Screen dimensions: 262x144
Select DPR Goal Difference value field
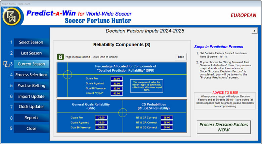(117, 88)
